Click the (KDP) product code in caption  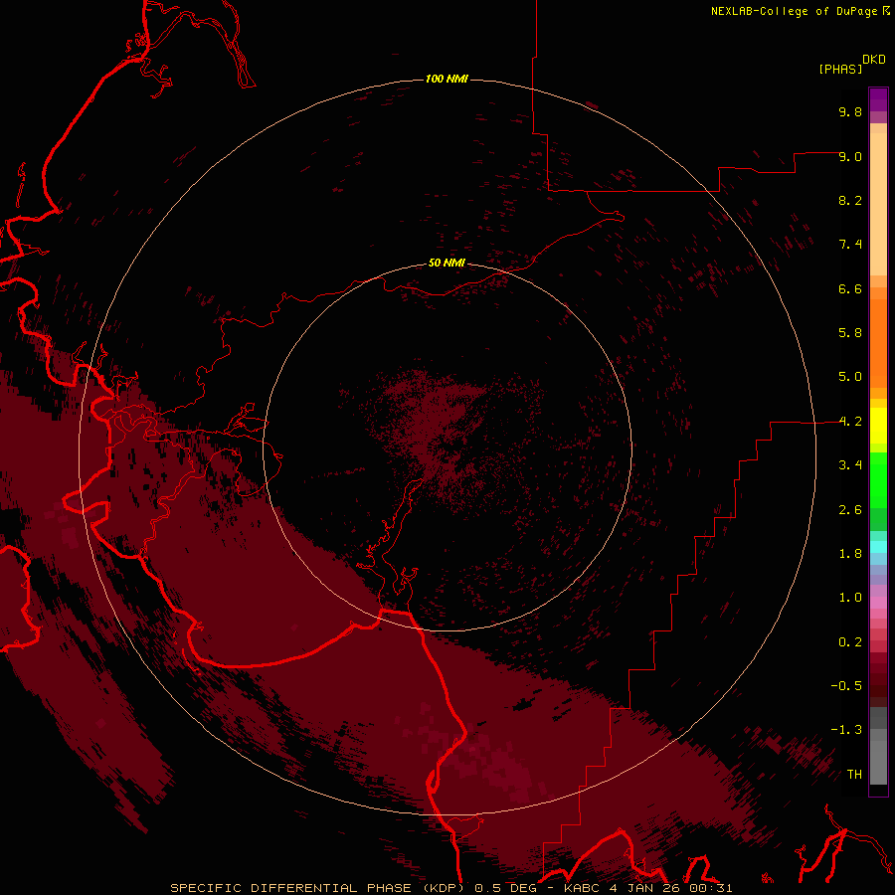(443, 888)
